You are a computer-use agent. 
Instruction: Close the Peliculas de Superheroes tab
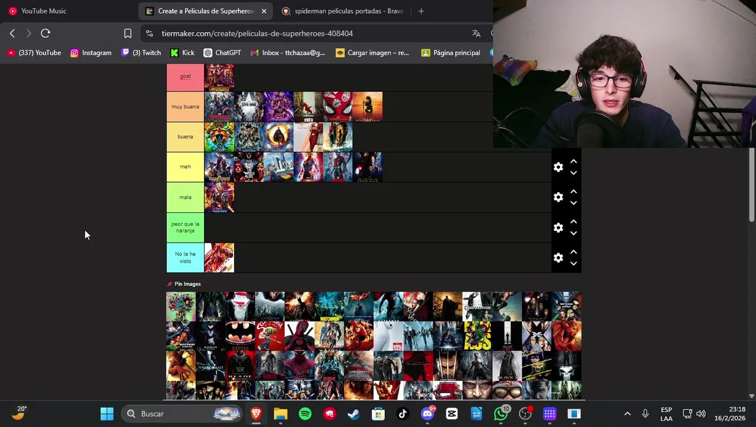coord(264,11)
